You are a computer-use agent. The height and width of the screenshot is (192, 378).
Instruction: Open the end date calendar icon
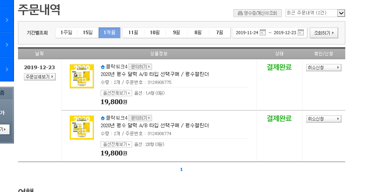[x=301, y=33]
